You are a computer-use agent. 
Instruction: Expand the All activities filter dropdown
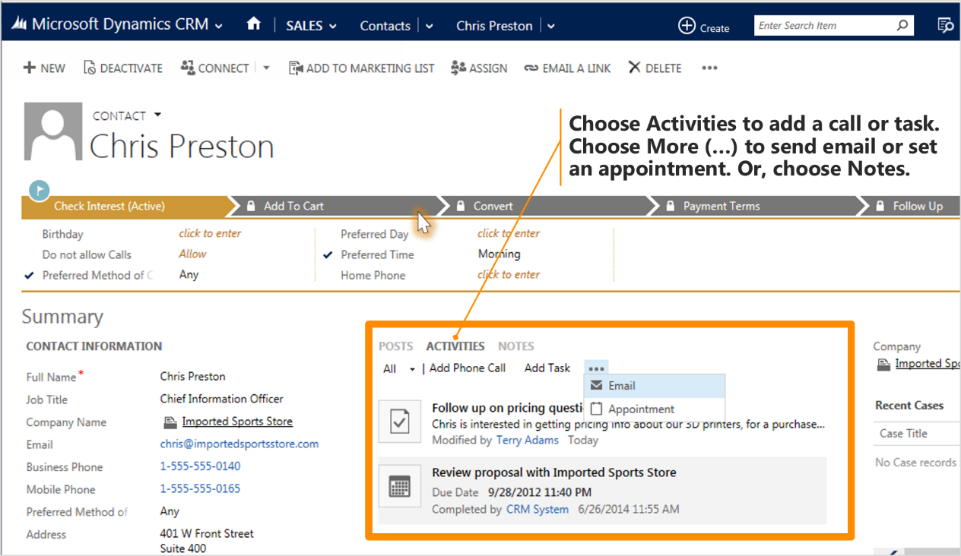(412, 369)
